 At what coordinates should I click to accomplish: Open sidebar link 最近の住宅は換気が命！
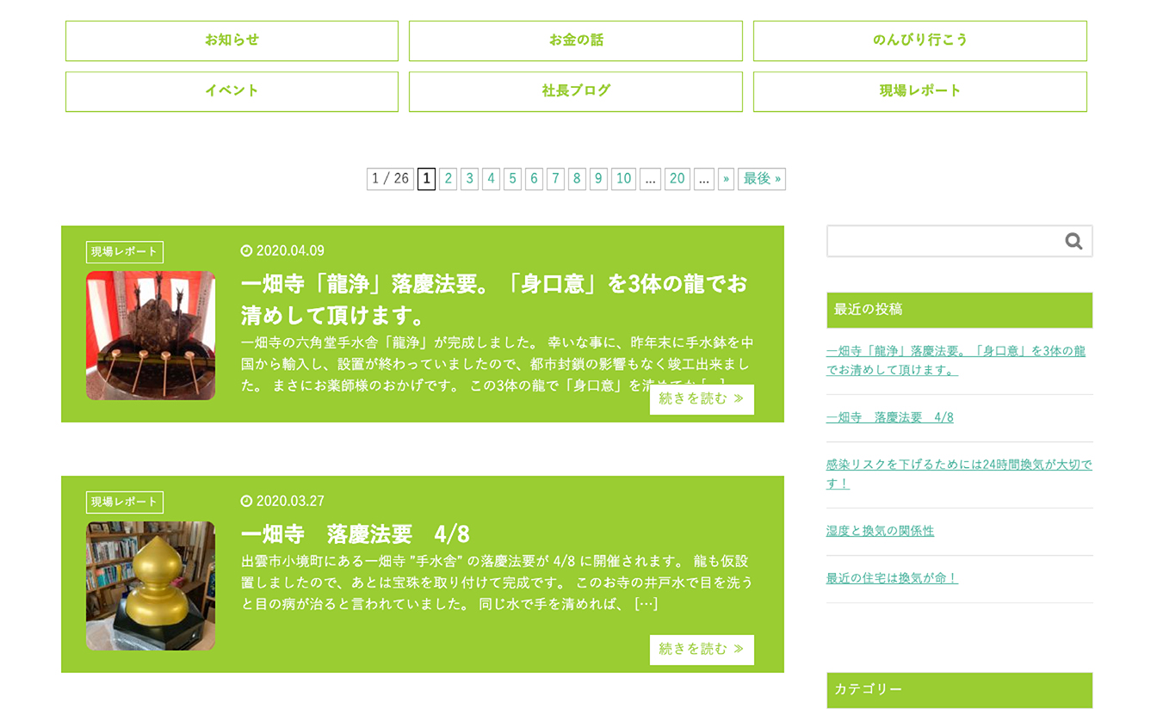tap(892, 578)
